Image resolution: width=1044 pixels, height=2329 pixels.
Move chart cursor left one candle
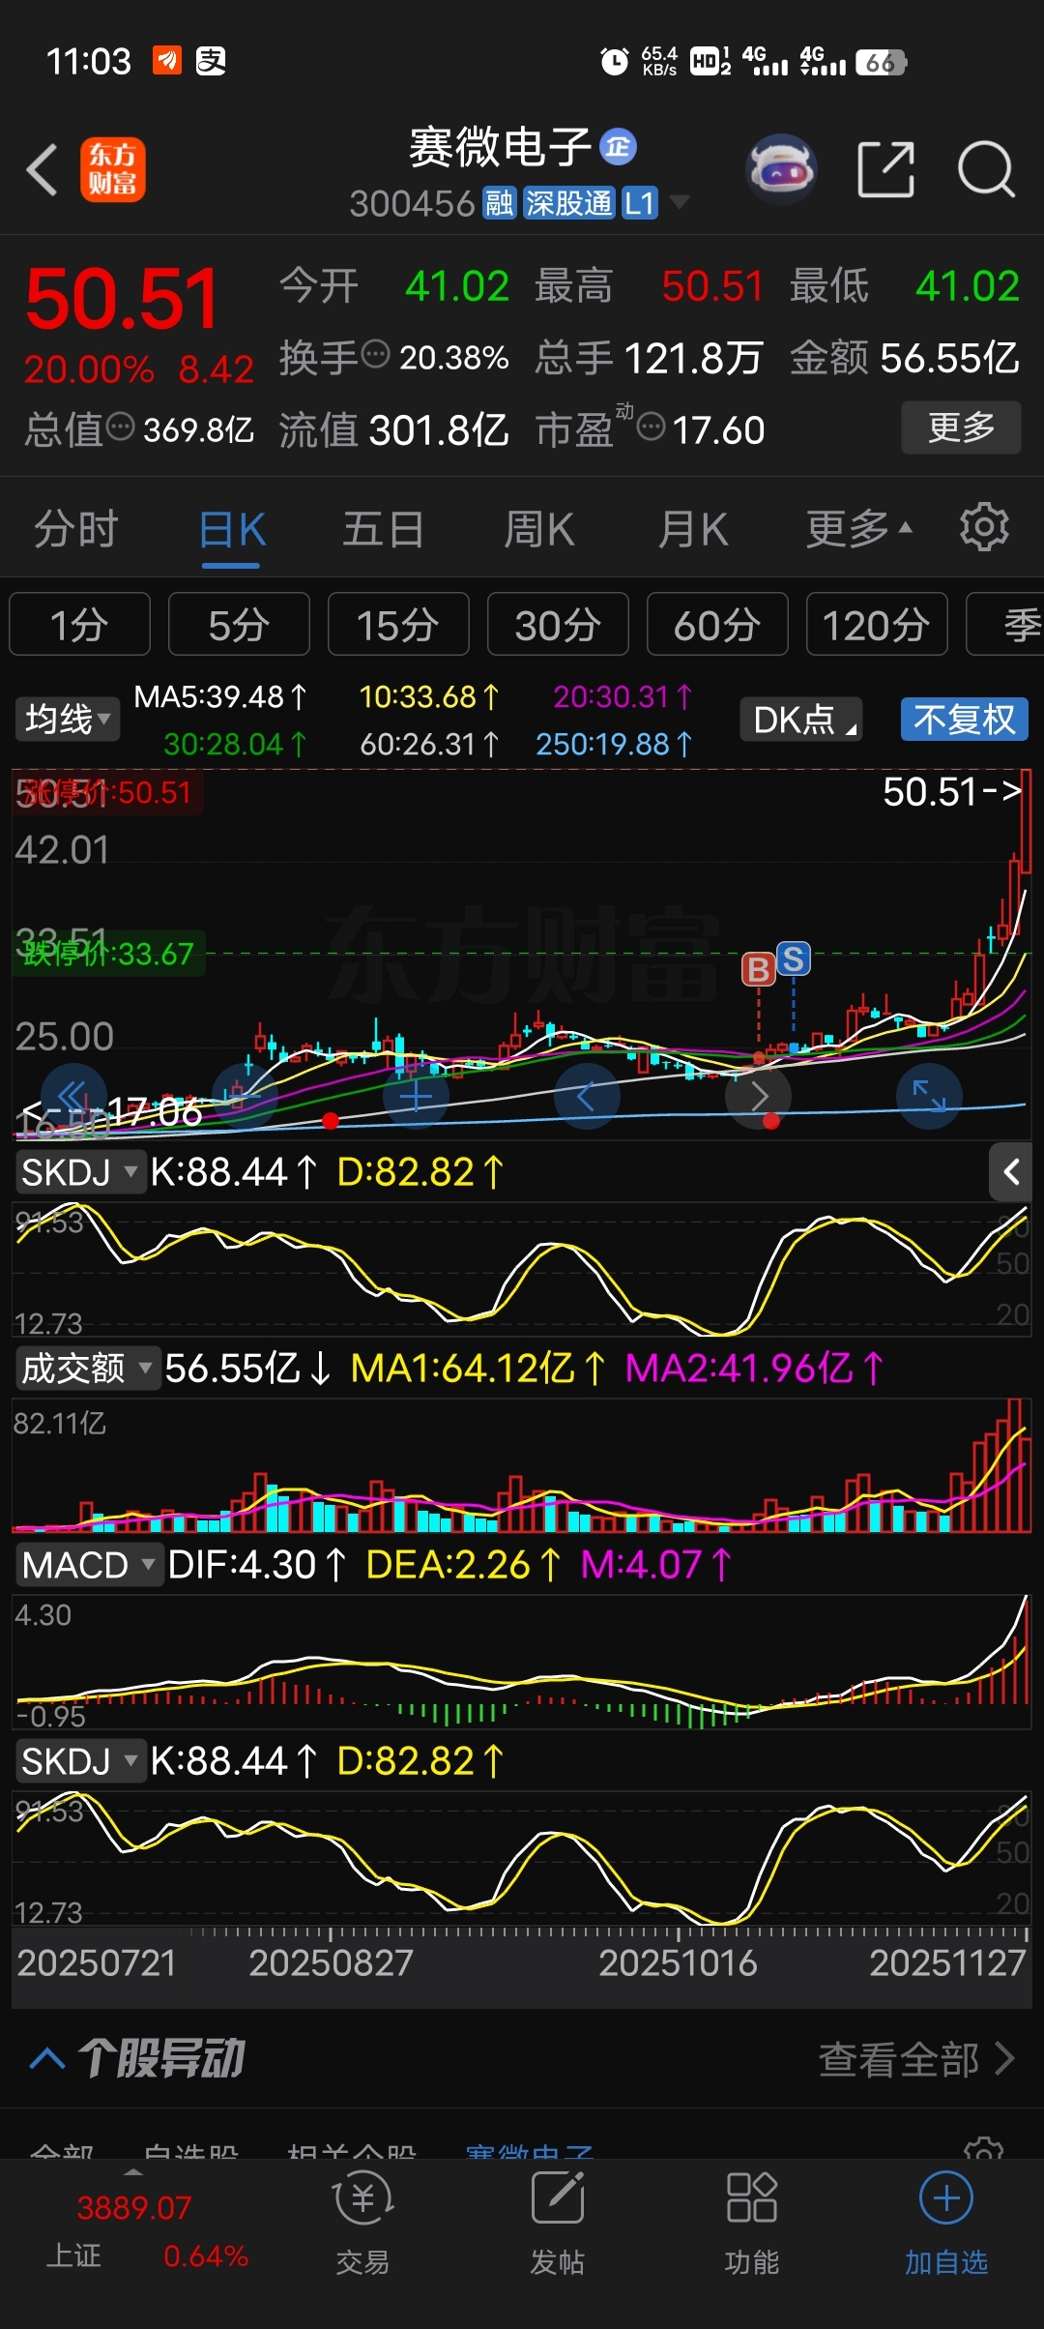tap(587, 1096)
